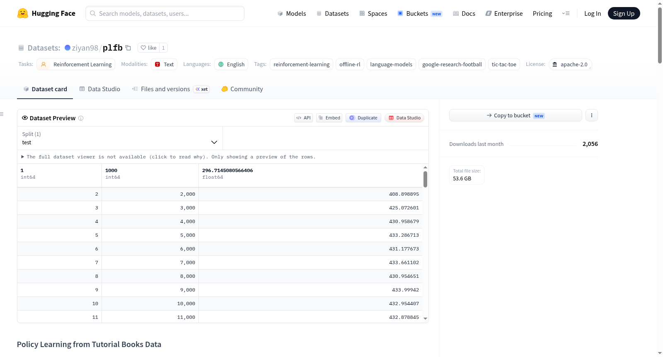The image size is (663, 357).
Task: Click the language-models tag
Action: coord(391,64)
